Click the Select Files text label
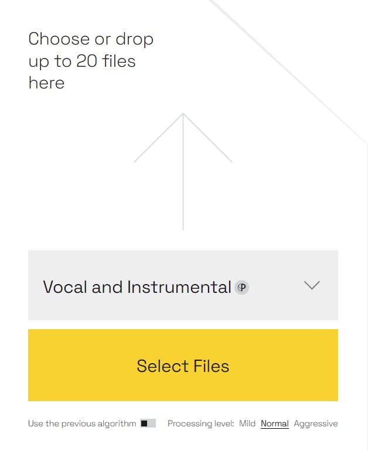Image resolution: width=368 pixels, height=451 pixels. coord(183,366)
